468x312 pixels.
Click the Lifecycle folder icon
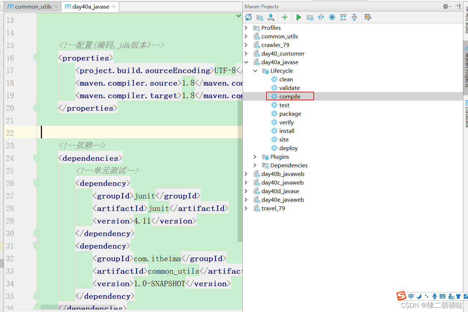(x=265, y=71)
